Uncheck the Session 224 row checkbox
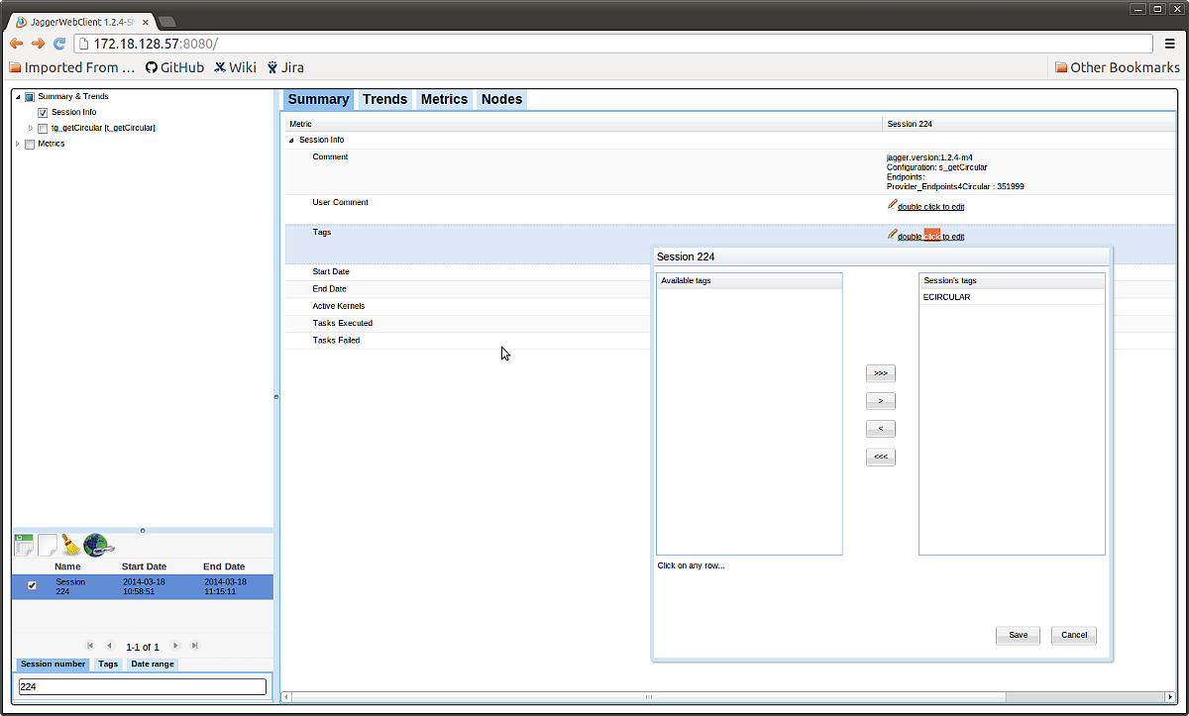The width and height of the screenshot is (1189, 716). tap(33, 586)
